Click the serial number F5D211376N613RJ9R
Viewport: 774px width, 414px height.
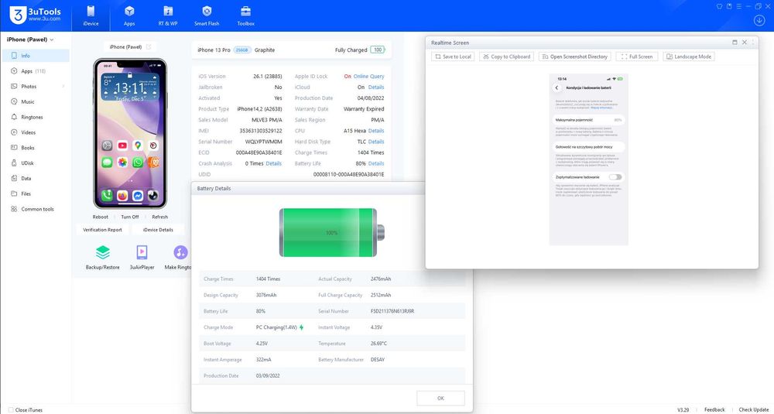(392, 311)
